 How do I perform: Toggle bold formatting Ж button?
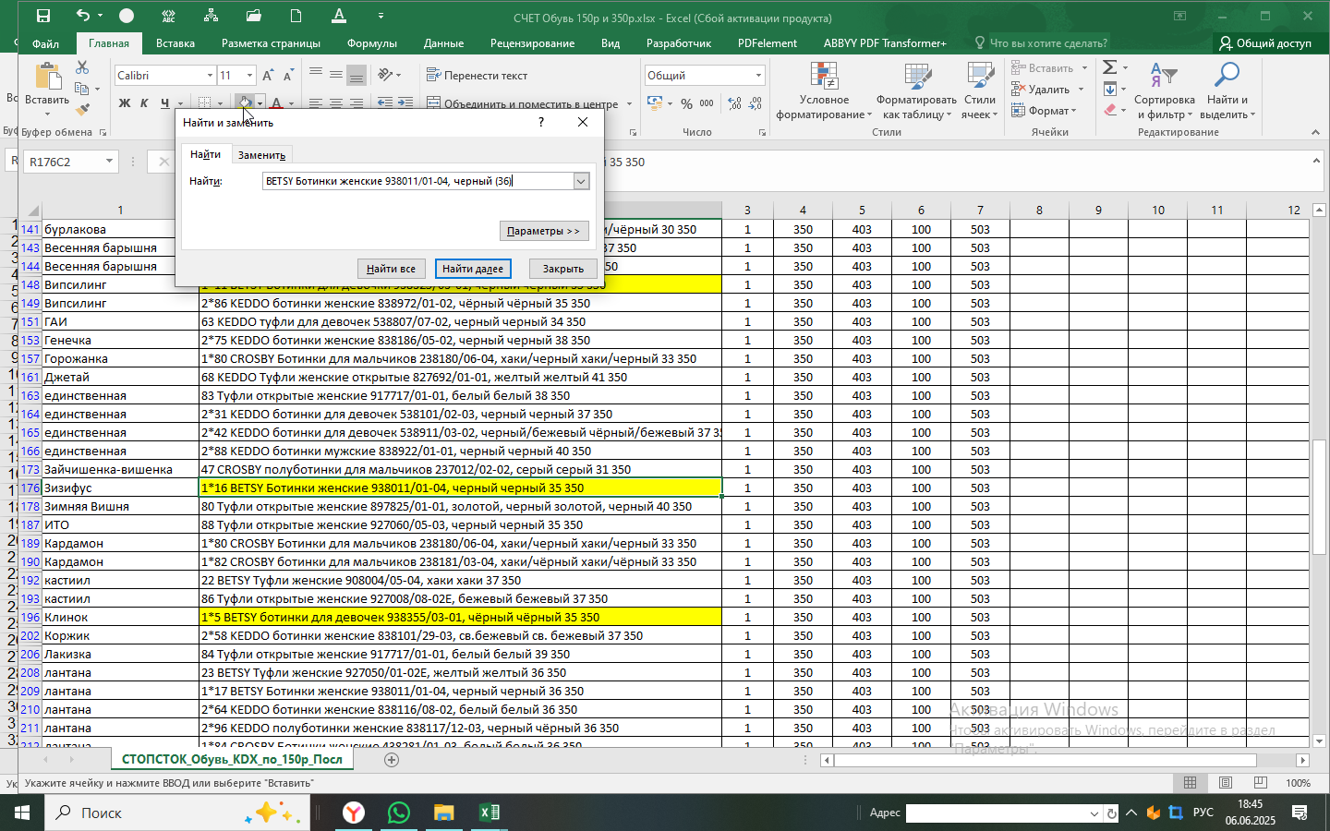(125, 103)
